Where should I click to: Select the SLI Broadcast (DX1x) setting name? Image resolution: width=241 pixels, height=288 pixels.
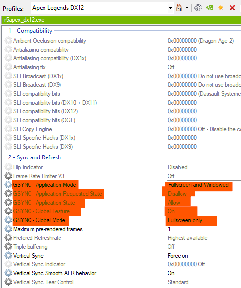38,76
